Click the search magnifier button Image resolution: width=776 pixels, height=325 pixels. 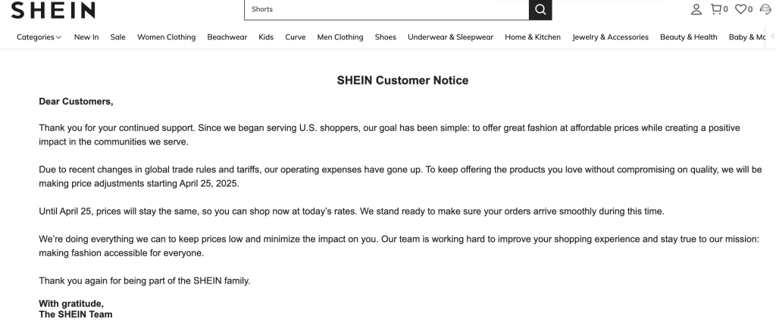[x=540, y=9]
